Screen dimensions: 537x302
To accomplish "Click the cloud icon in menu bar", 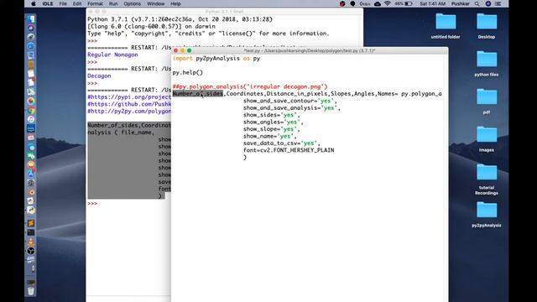I will (x=378, y=3).
